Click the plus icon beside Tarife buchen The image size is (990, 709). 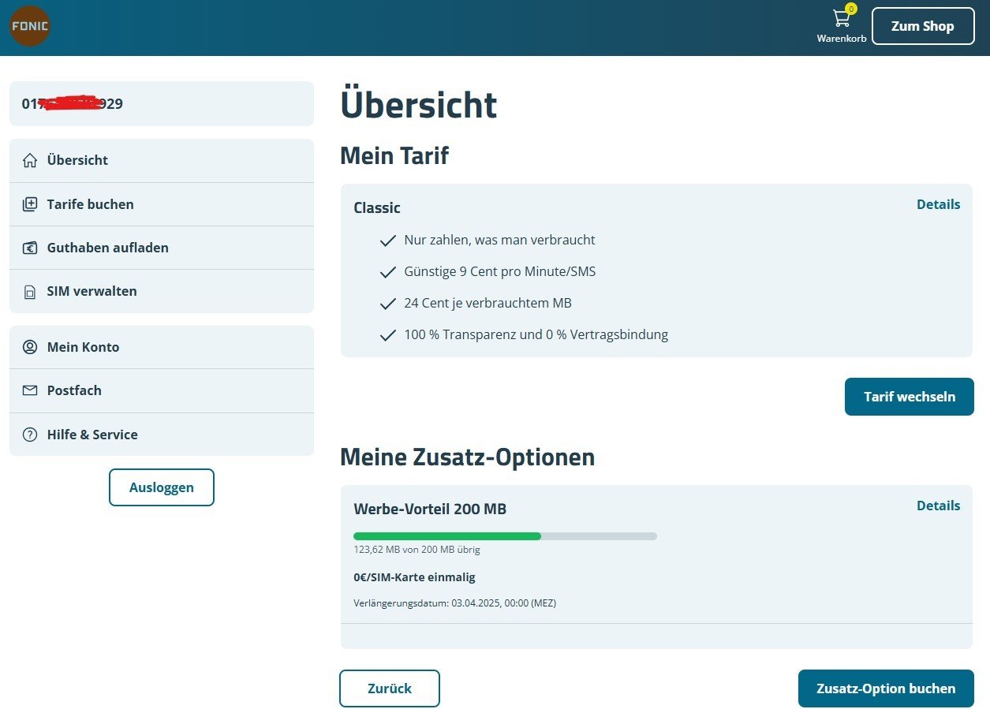pos(30,204)
